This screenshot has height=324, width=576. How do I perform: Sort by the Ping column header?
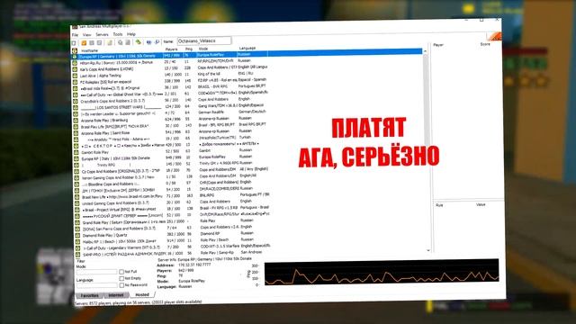(189, 49)
